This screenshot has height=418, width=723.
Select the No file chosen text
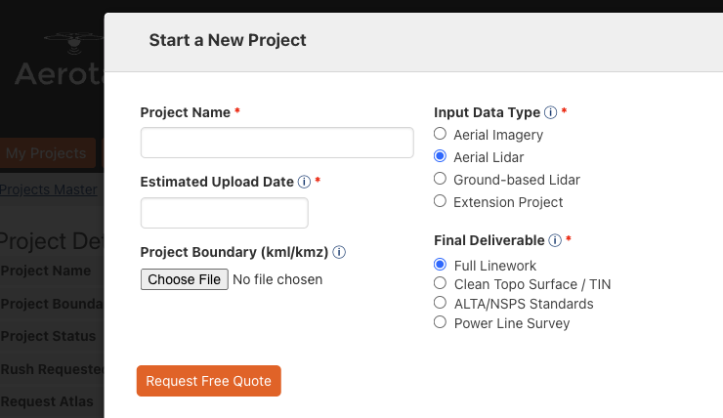pos(277,279)
